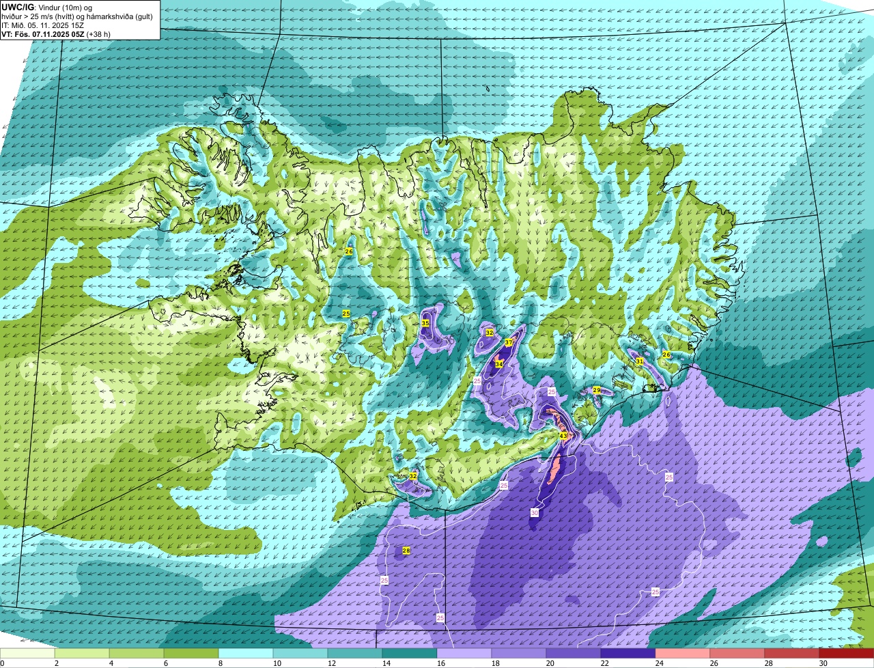The height and width of the screenshot is (668, 874).
Task: Click the yellow gust label 34
Action: tap(499, 364)
